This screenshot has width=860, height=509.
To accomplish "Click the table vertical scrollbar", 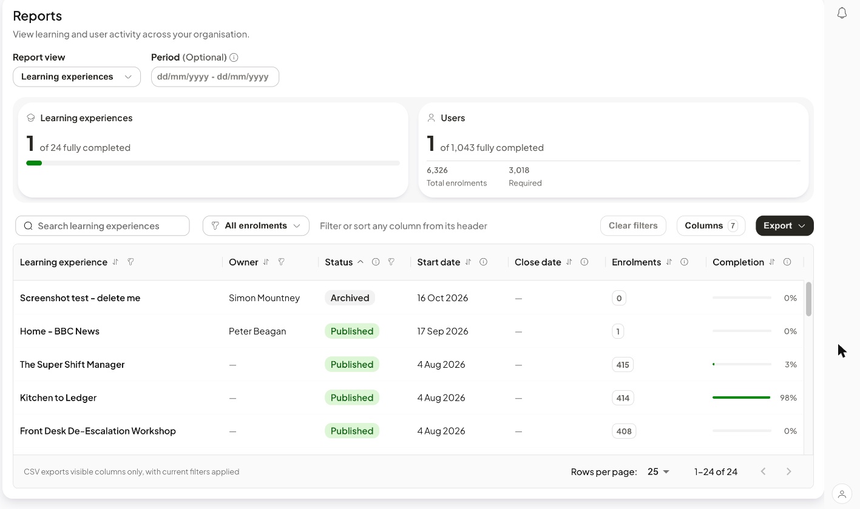I will pyautogui.click(x=808, y=299).
